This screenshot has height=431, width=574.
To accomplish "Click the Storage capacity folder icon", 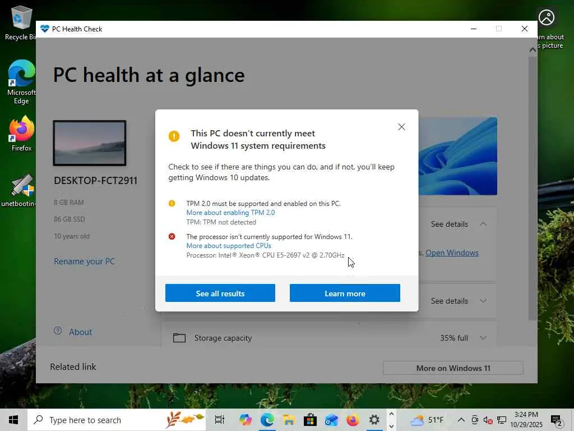I will coord(179,337).
